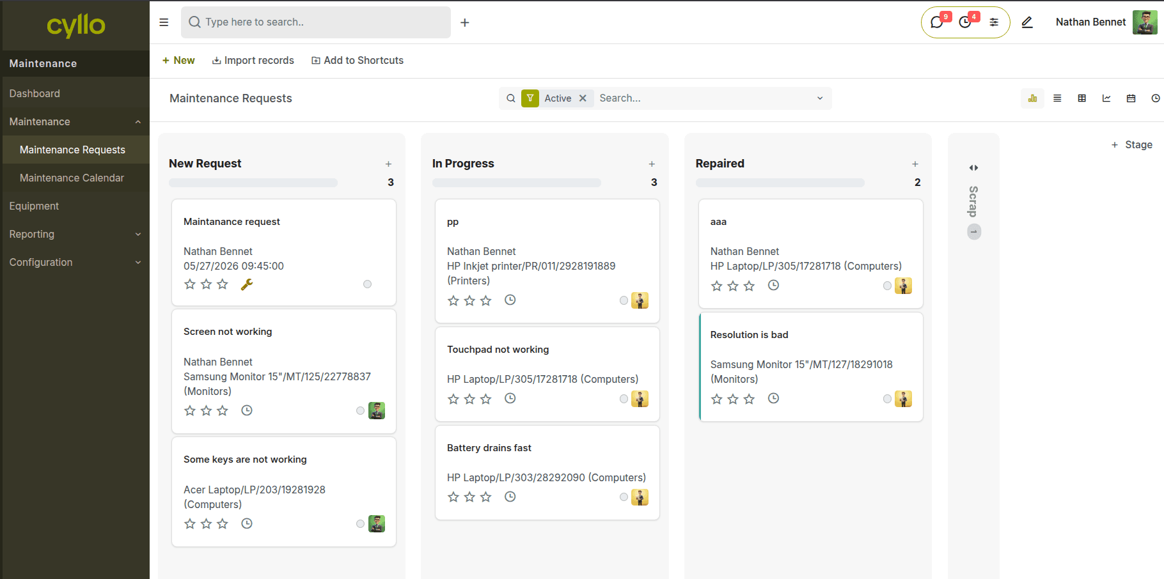Switch to Kanban view
The height and width of the screenshot is (579, 1164).
(x=1032, y=98)
